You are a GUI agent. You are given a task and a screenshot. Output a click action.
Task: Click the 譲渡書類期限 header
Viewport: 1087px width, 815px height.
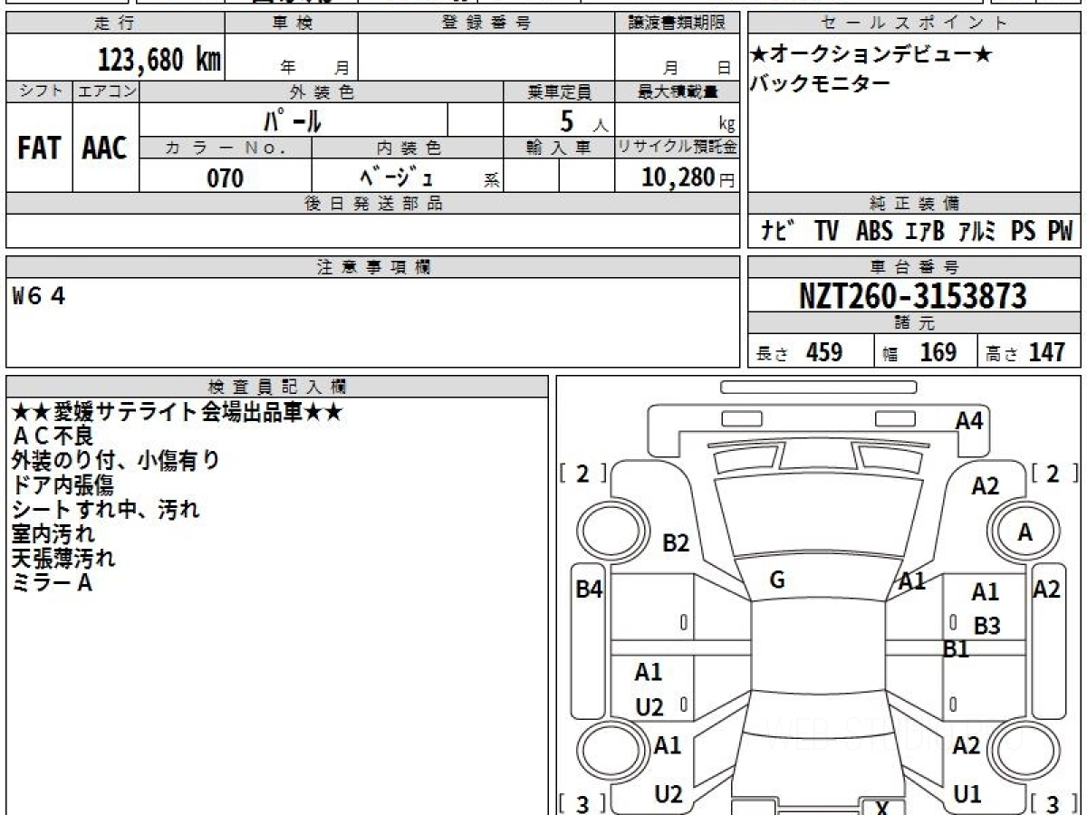(677, 24)
